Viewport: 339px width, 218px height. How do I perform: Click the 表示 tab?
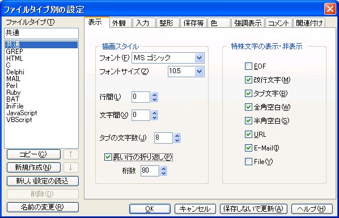(96, 22)
